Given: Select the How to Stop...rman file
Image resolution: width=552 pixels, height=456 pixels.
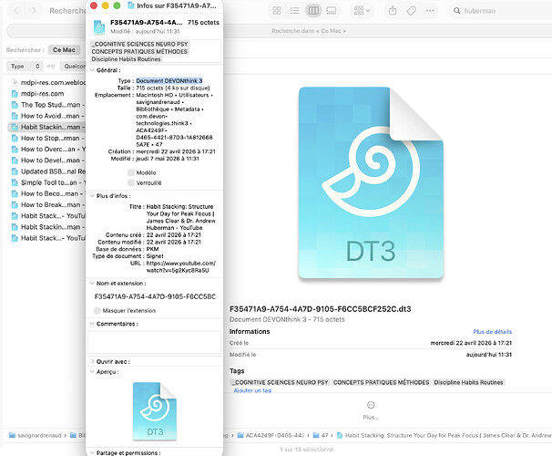Looking at the screenshot, I should point(48,138).
